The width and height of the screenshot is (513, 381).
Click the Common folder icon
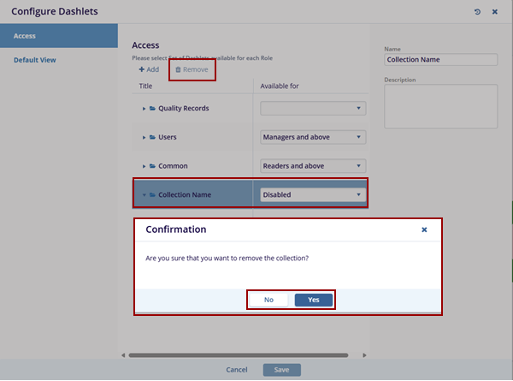(x=152, y=166)
